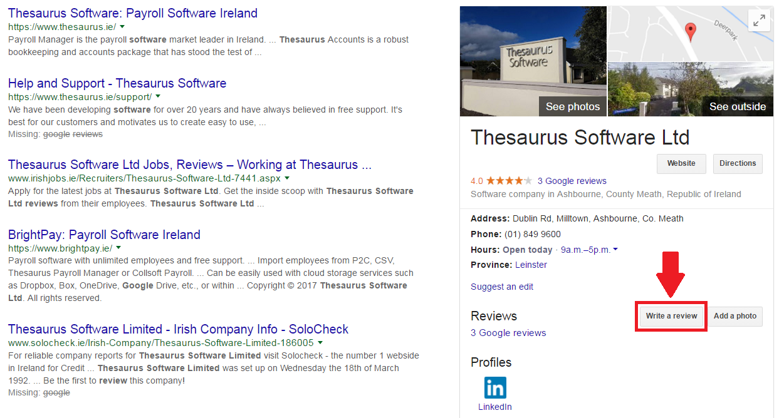Expand the map with the fullscreen icon
This screenshot has width=784, height=418.
pyautogui.click(x=759, y=21)
